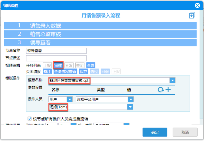This screenshot has height=141, width=204.
Task: Add a parameter with the plus icon
Action: click(x=168, y=90)
